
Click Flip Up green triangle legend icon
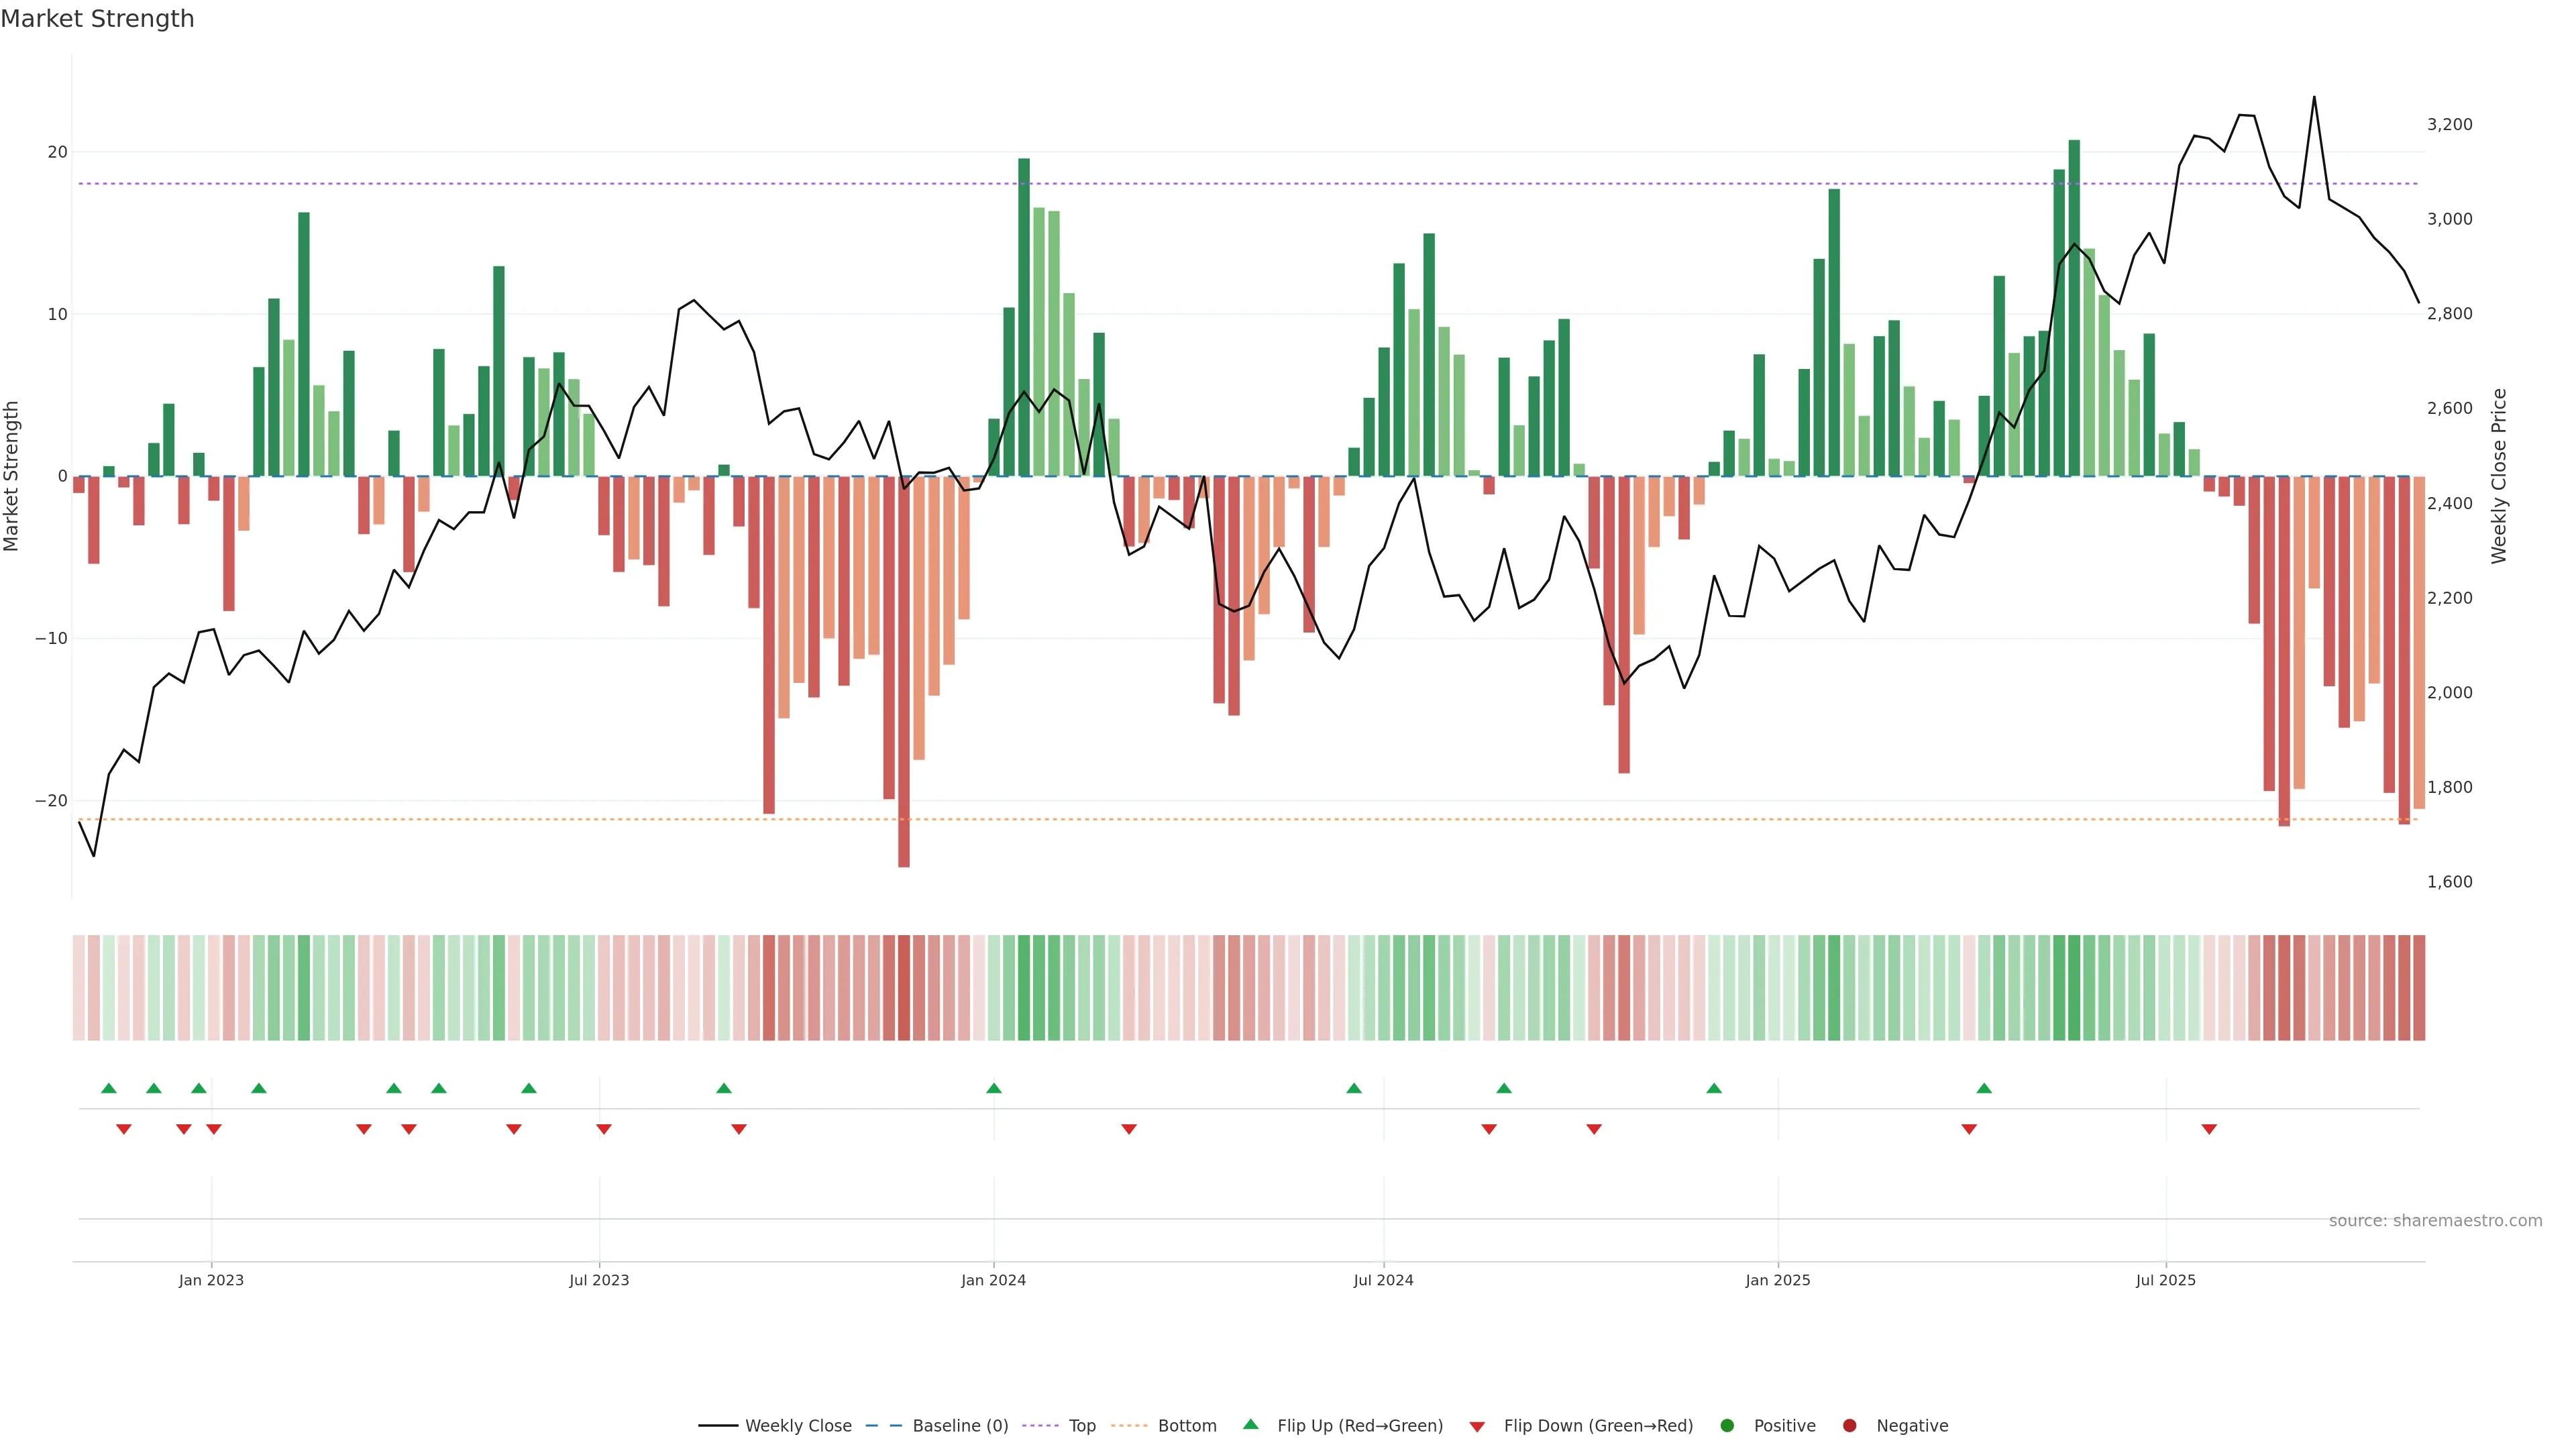click(x=1250, y=1424)
